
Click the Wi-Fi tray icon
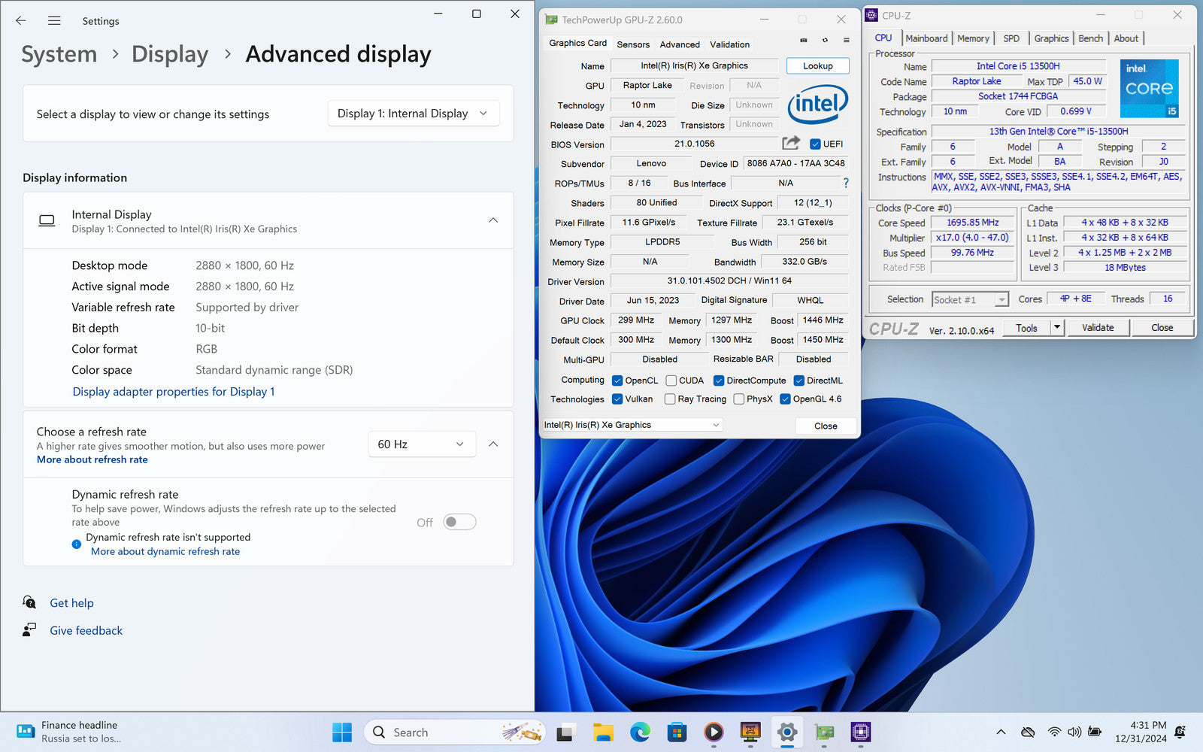(1054, 732)
